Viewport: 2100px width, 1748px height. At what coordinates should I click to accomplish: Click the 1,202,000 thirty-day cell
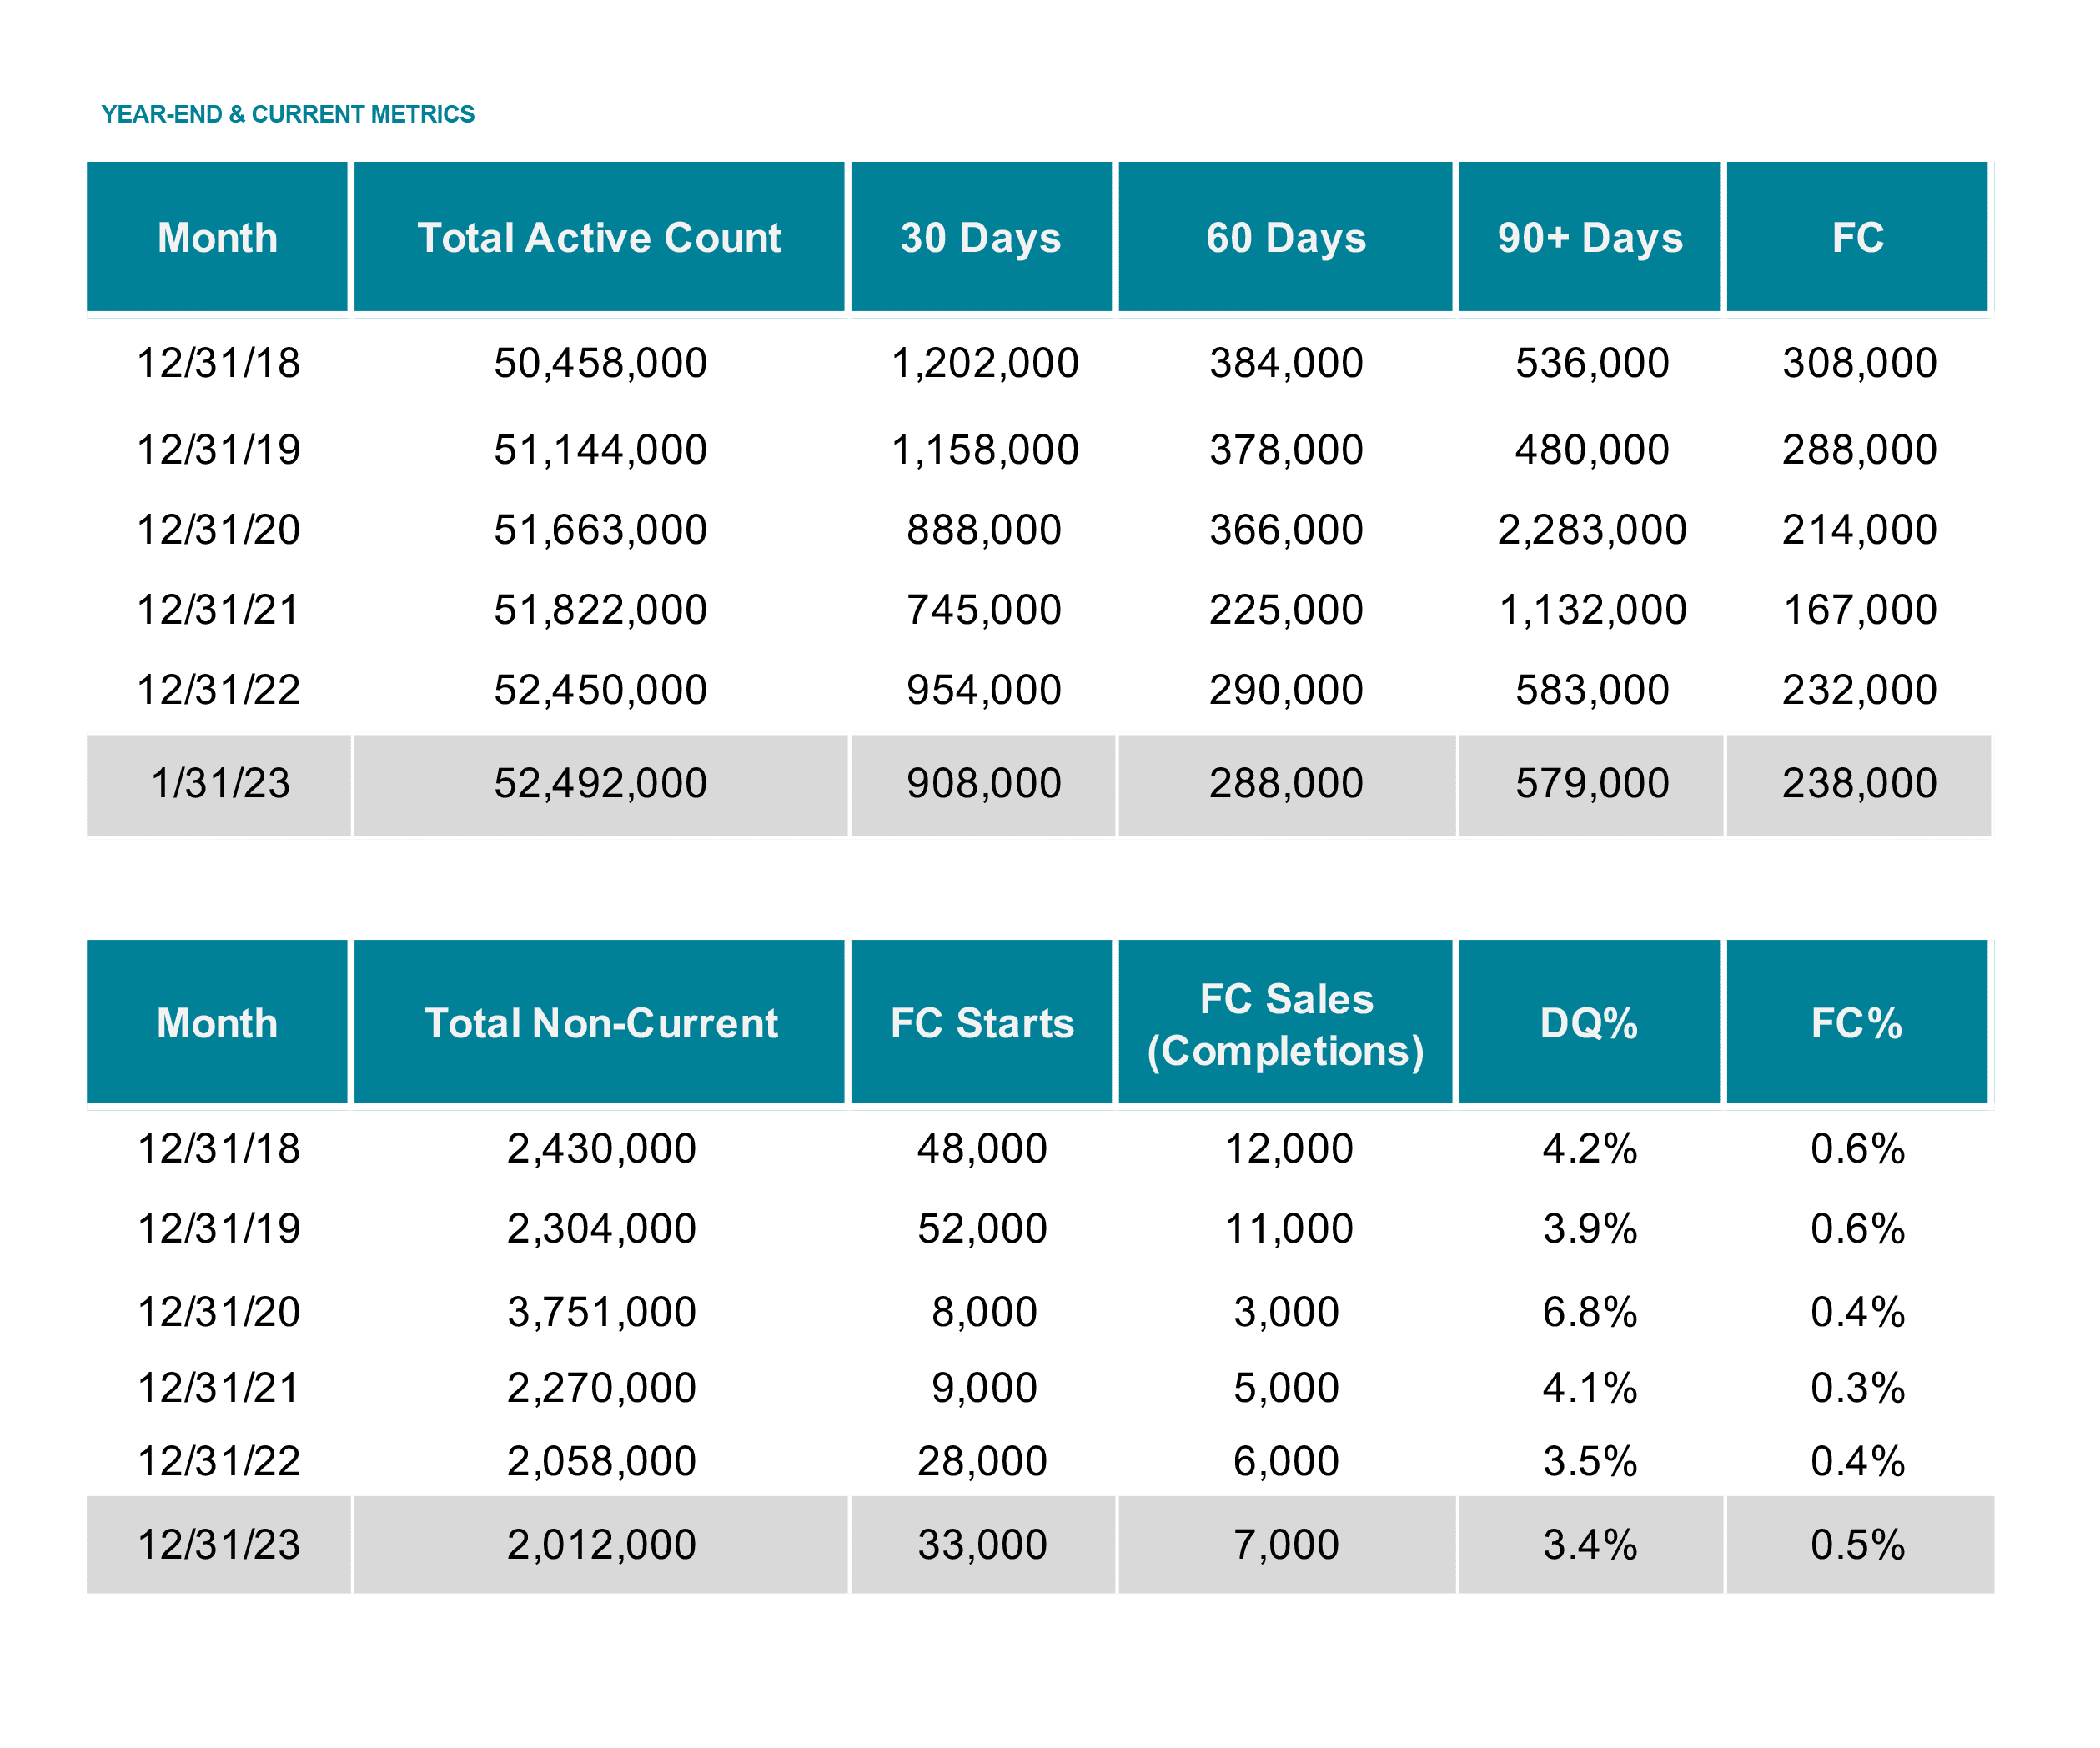pyautogui.click(x=985, y=363)
